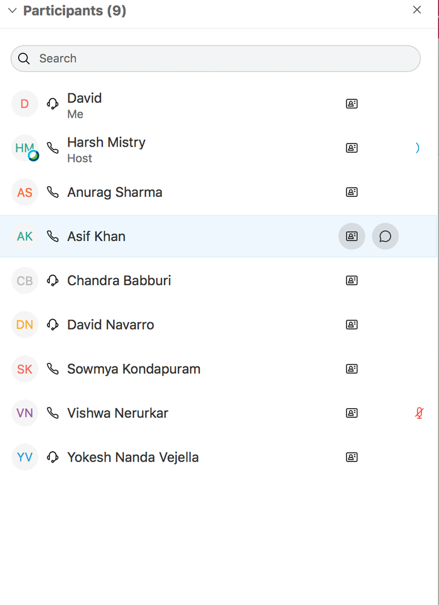The width and height of the screenshot is (439, 605).
Task: Select the David Navarro participant row
Action: 111,325
